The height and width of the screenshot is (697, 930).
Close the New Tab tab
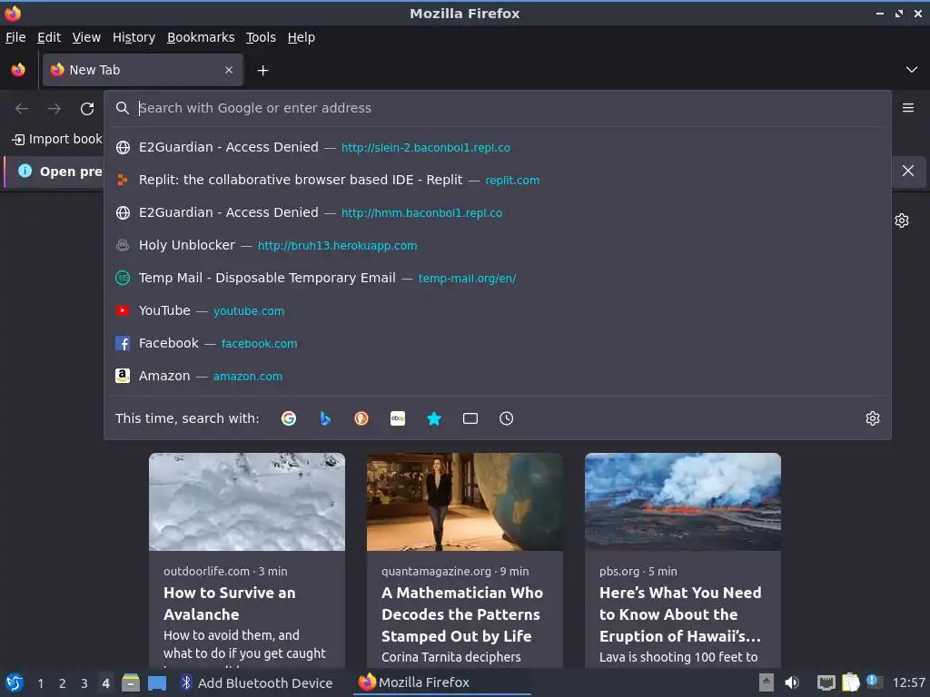click(229, 70)
